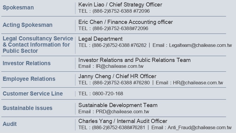The width and height of the screenshot is (236, 133).
Task: Click Kevin Liao / Chief Strategy Officer
Action: click(x=120, y=5)
